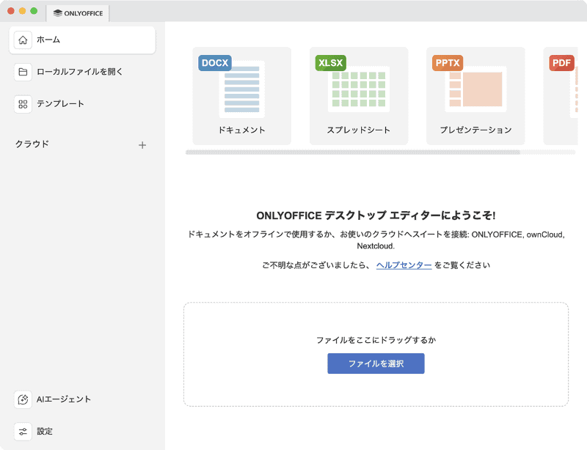The width and height of the screenshot is (587, 450).
Task: Click the welcome heading ONLYOFFICE デスクトップ エディターにようこそ!
Action: [x=376, y=215]
